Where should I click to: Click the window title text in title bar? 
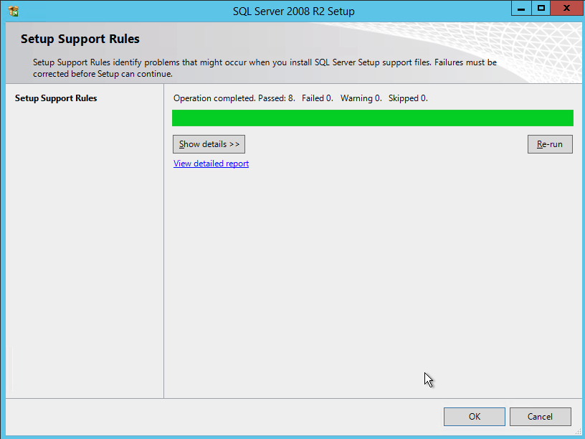tap(293, 11)
